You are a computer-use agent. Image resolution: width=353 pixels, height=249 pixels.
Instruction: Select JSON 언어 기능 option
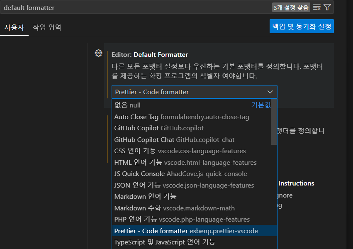pyautogui.click(x=195, y=185)
